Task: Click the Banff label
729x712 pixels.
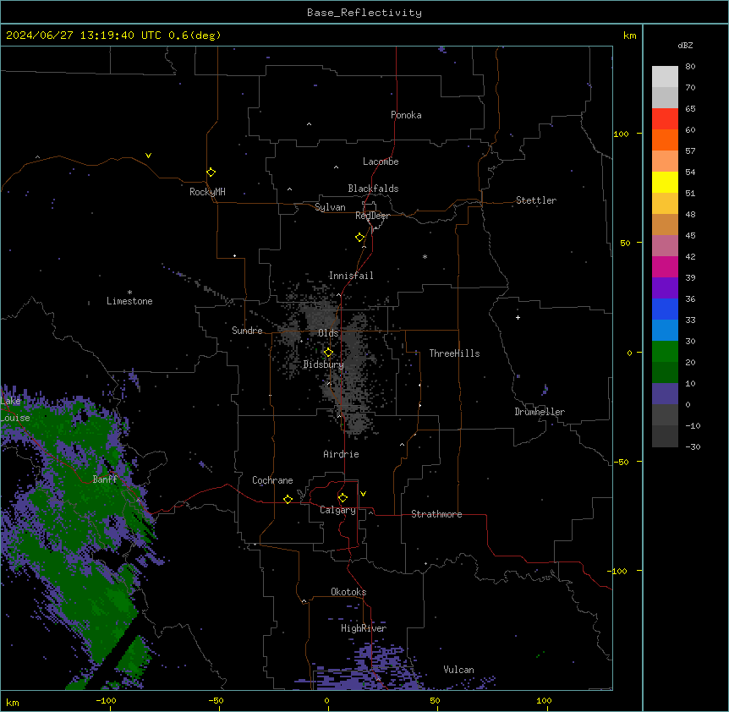Action: pos(105,479)
